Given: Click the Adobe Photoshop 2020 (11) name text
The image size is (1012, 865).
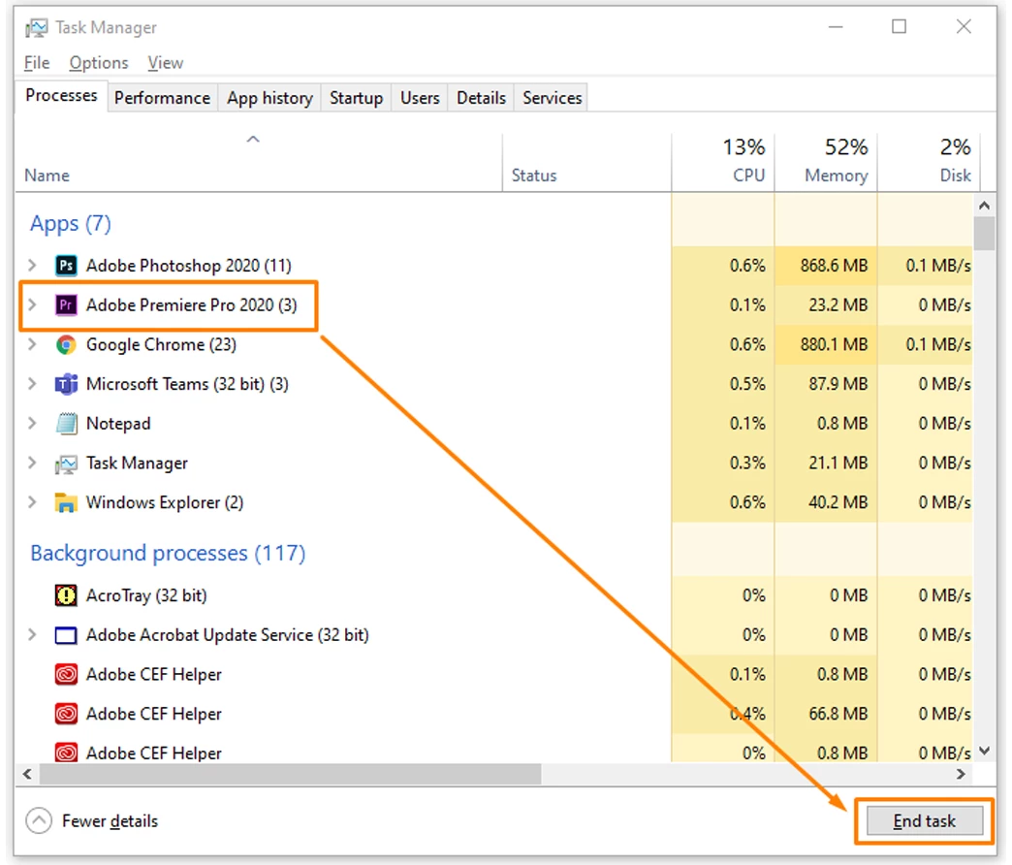Looking at the screenshot, I should point(188,266).
